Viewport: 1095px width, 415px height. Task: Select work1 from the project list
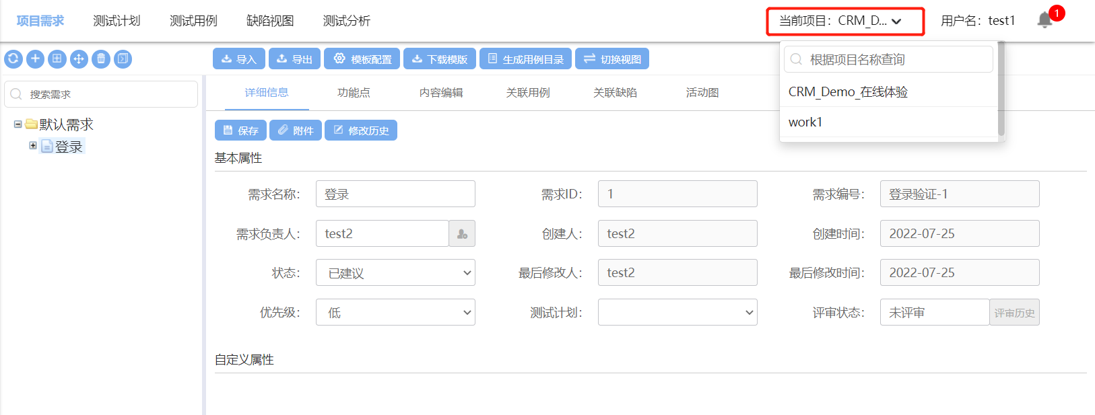point(805,122)
